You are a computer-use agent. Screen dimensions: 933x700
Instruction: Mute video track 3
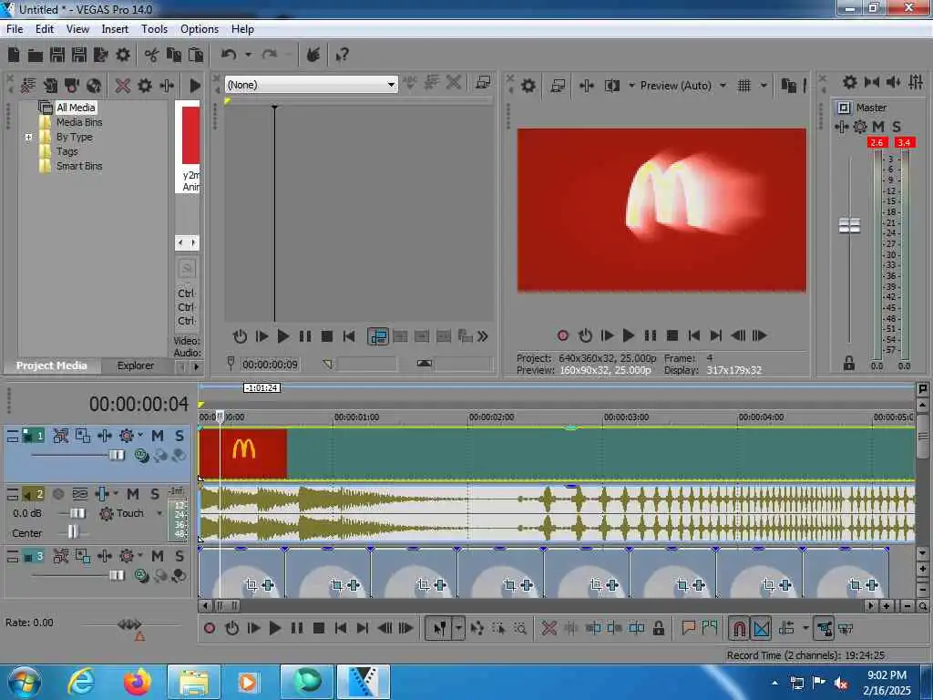(x=157, y=556)
